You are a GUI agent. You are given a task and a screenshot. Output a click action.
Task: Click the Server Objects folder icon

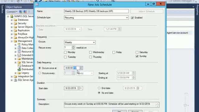(15, 27)
